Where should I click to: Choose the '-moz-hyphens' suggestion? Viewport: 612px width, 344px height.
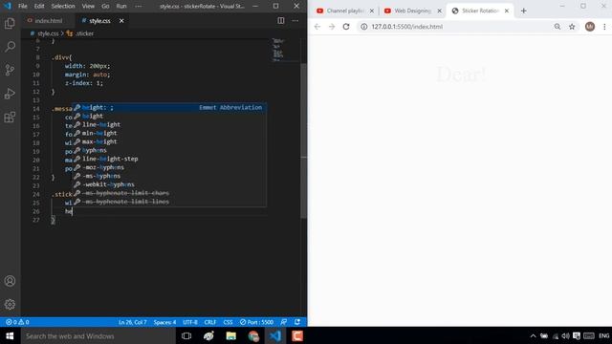[x=169, y=167]
